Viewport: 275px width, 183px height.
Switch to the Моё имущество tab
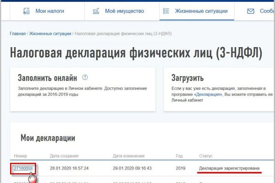point(121,11)
